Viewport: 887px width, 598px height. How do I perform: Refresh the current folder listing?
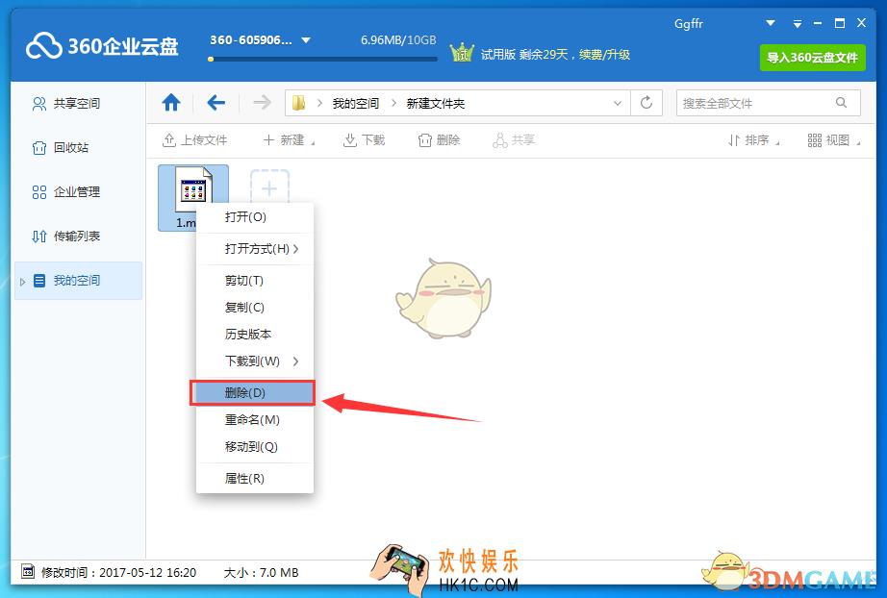646,103
